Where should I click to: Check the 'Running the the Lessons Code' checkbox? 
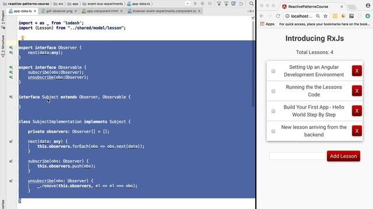[273, 91]
